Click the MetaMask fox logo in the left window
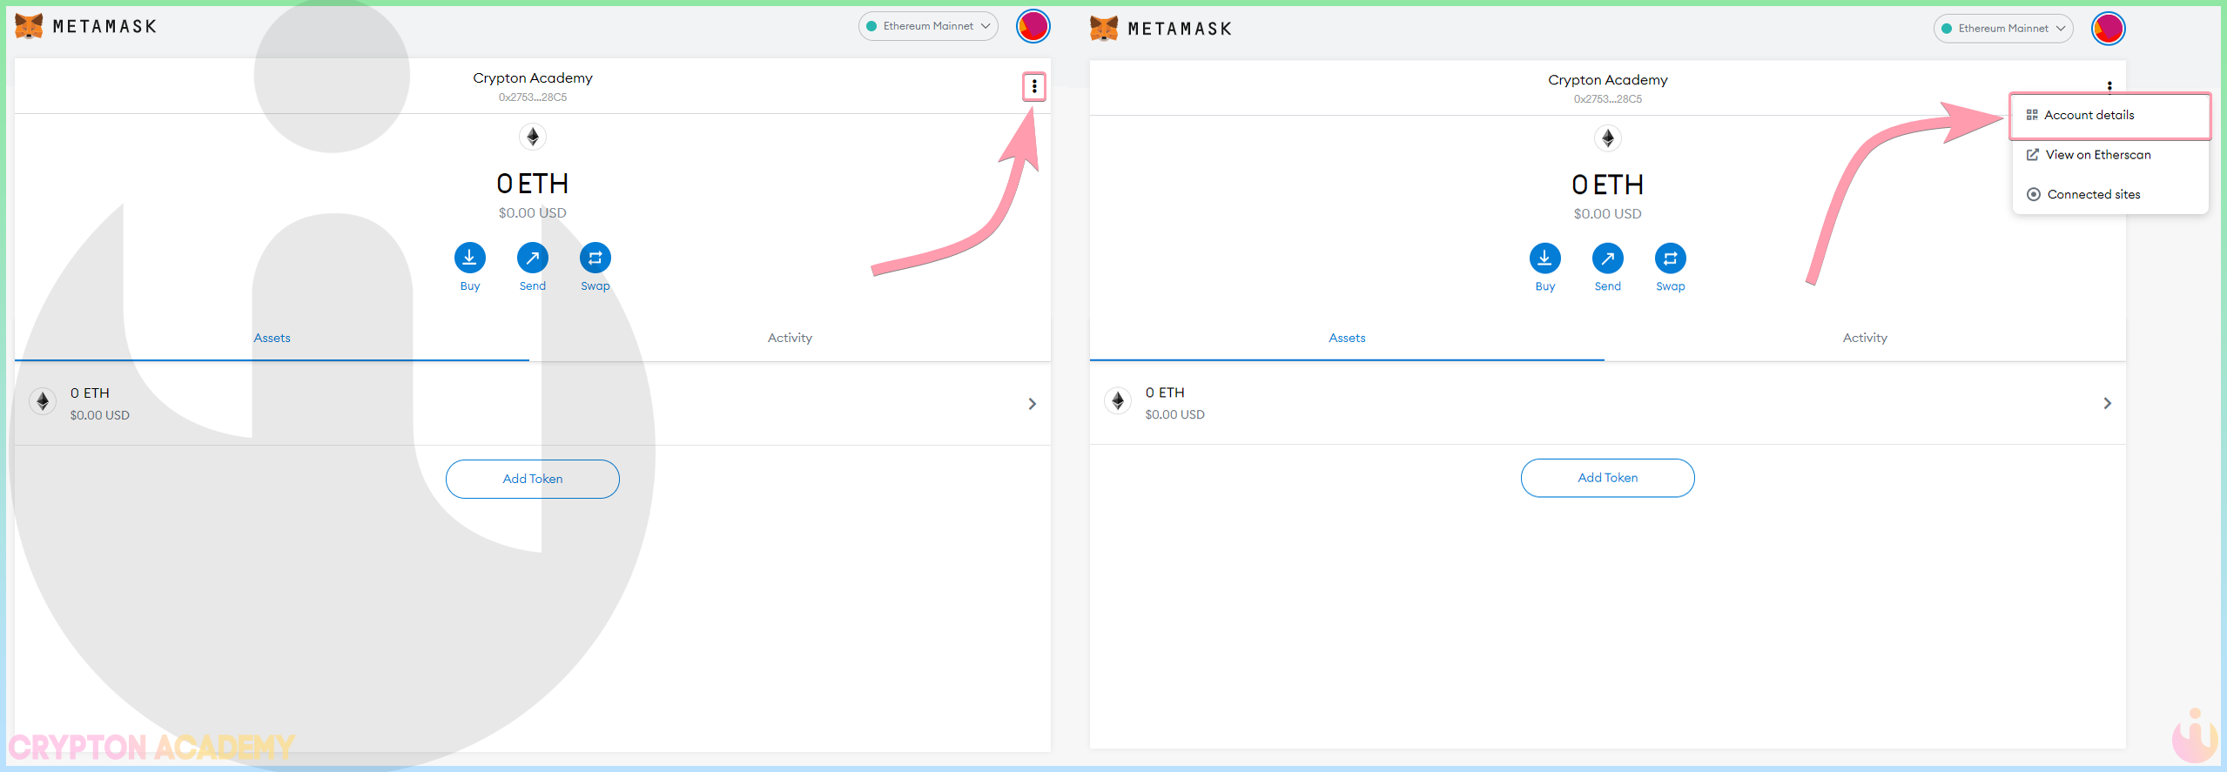 coord(29,26)
